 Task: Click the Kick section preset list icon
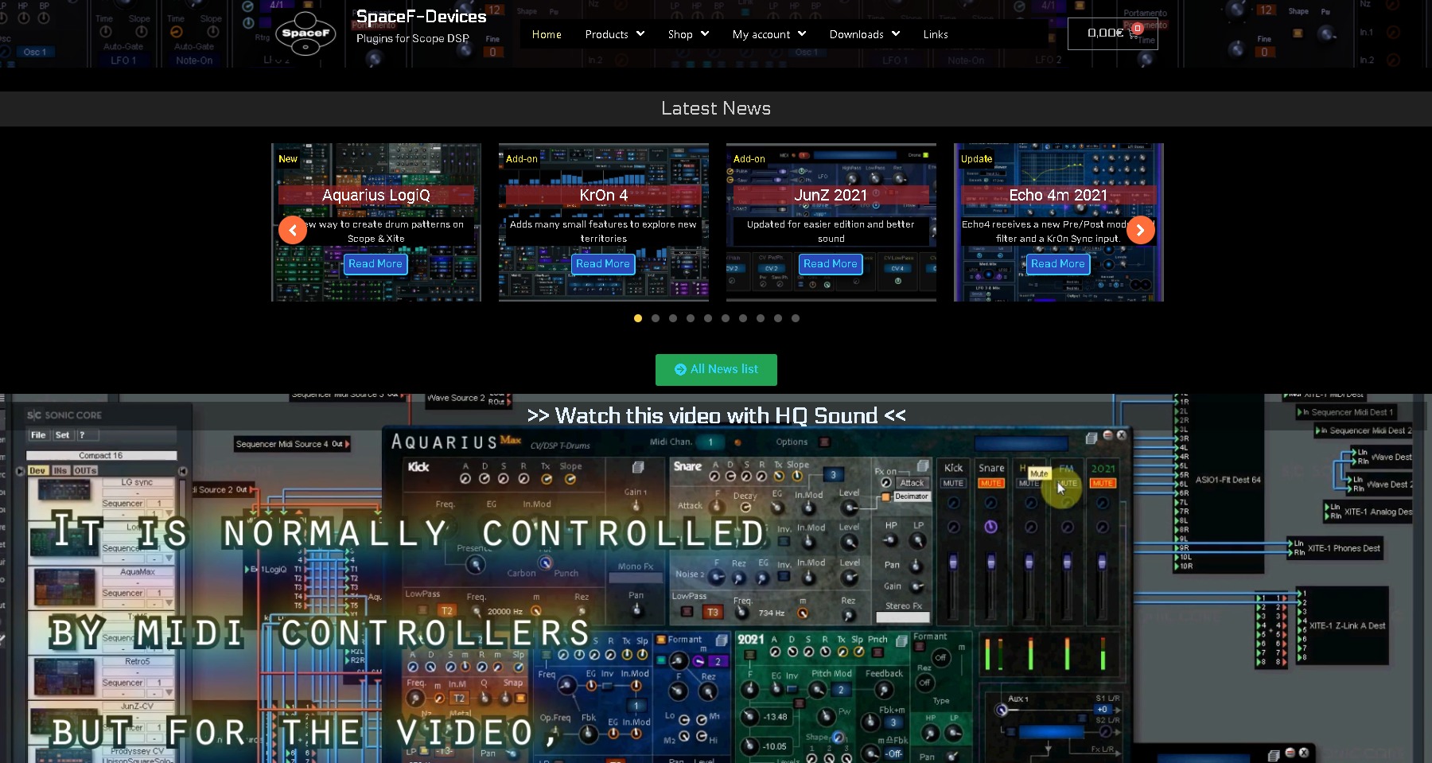tap(638, 467)
